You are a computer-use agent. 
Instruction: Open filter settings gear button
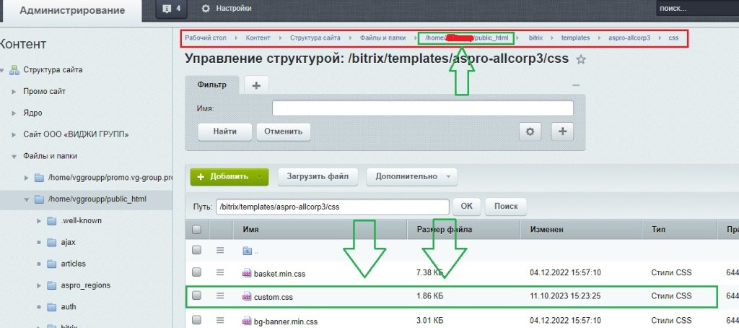[x=530, y=131]
